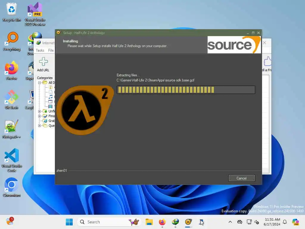Open the notification bell

[285, 222]
